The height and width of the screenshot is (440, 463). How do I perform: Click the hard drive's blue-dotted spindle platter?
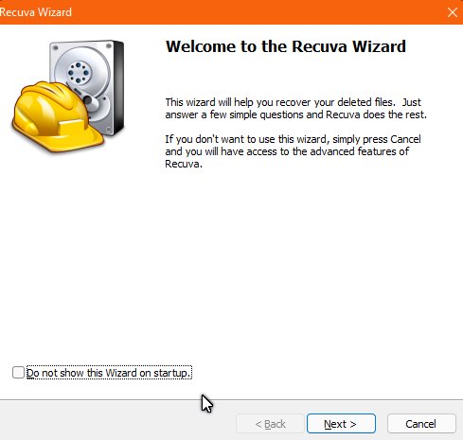pos(79,72)
